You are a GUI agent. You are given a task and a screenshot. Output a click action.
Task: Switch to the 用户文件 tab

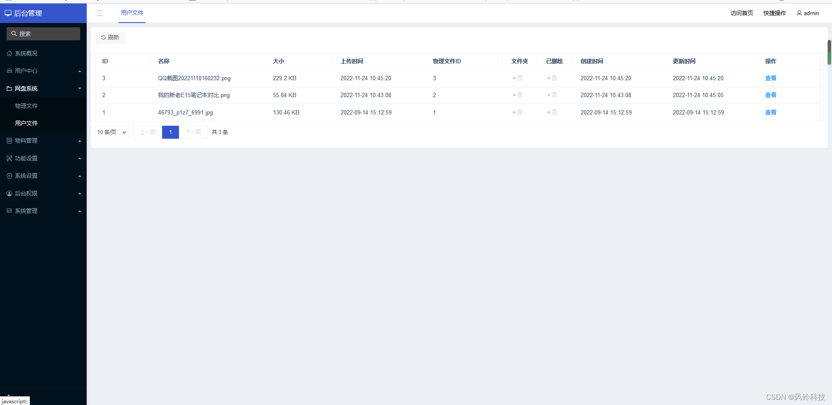132,13
